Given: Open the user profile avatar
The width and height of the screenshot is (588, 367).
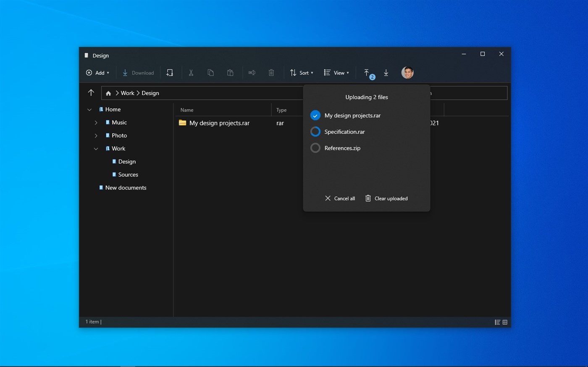Looking at the screenshot, I should point(407,73).
